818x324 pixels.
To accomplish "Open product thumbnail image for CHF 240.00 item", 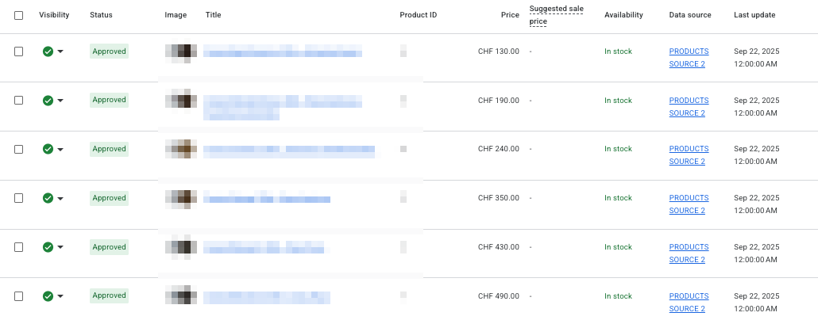I will click(181, 149).
